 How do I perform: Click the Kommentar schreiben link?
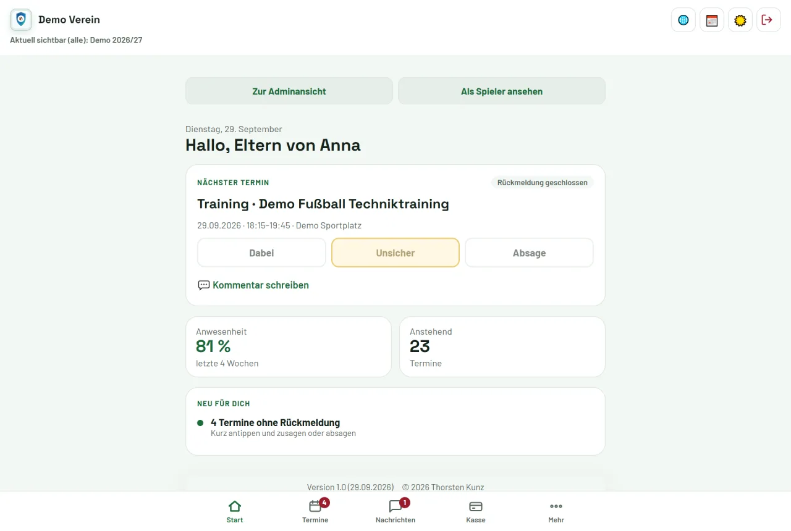coord(261,285)
